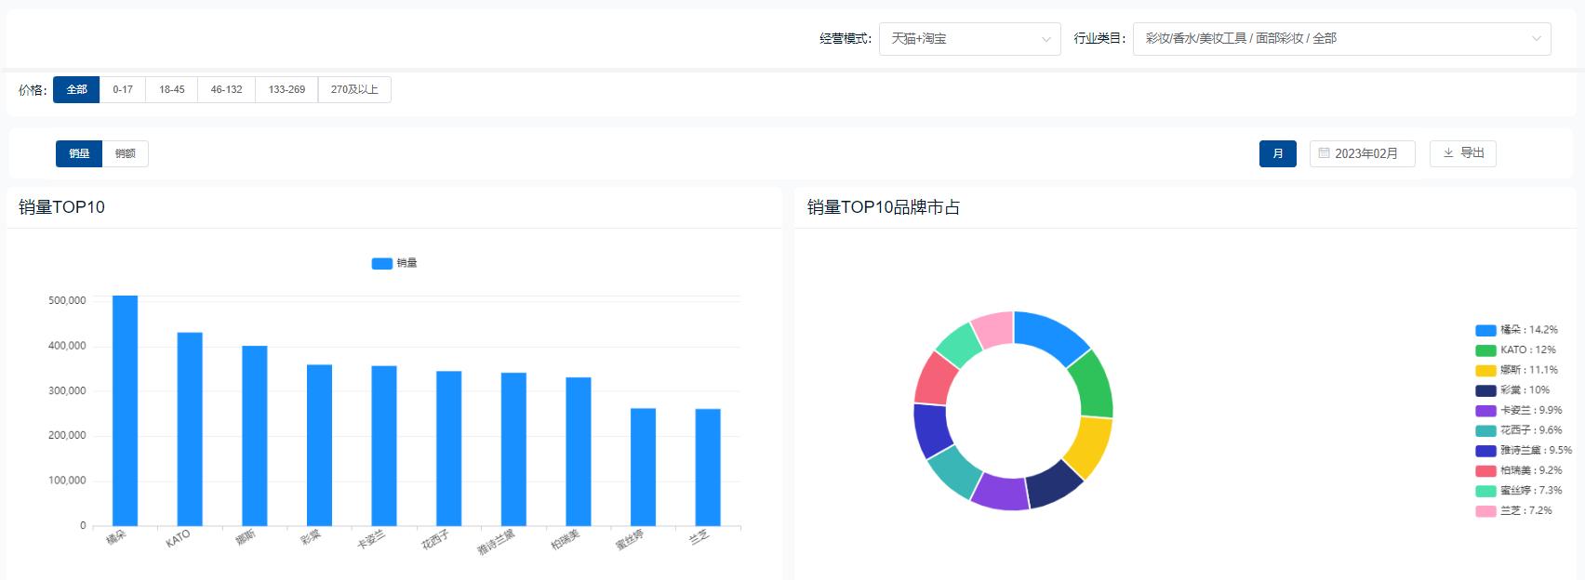This screenshot has height=580, width=1585.
Task: Switch to the 销额 tab
Action: (126, 154)
